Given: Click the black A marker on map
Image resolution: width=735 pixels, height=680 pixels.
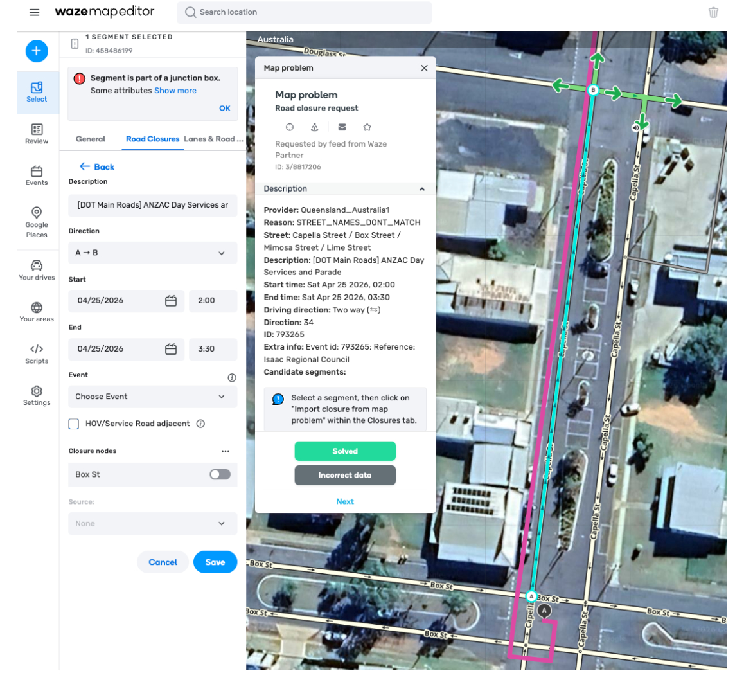Looking at the screenshot, I should tap(544, 611).
